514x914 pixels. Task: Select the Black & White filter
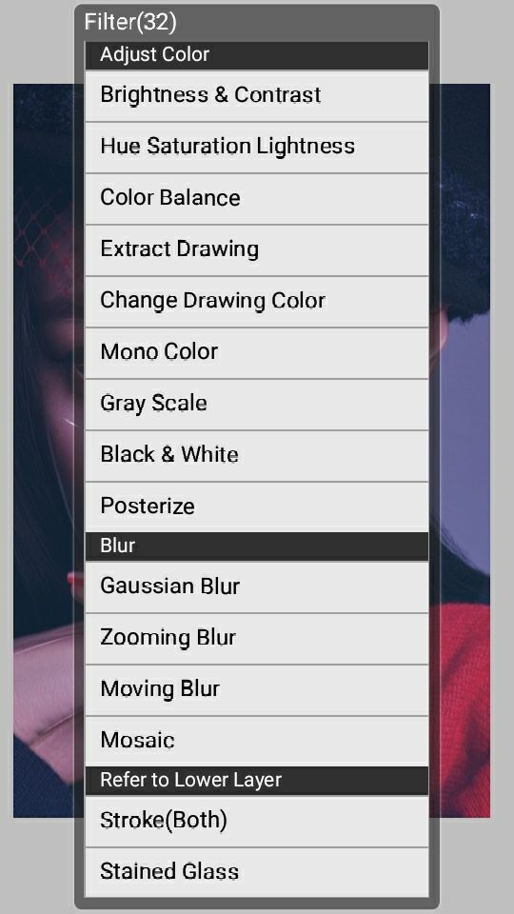pos(257,455)
